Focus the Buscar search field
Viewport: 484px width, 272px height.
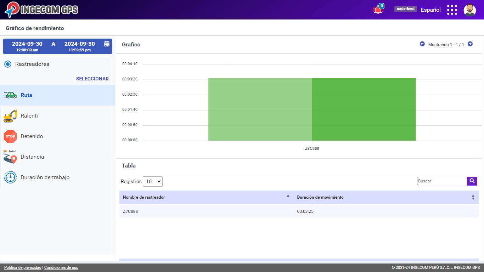(x=442, y=181)
